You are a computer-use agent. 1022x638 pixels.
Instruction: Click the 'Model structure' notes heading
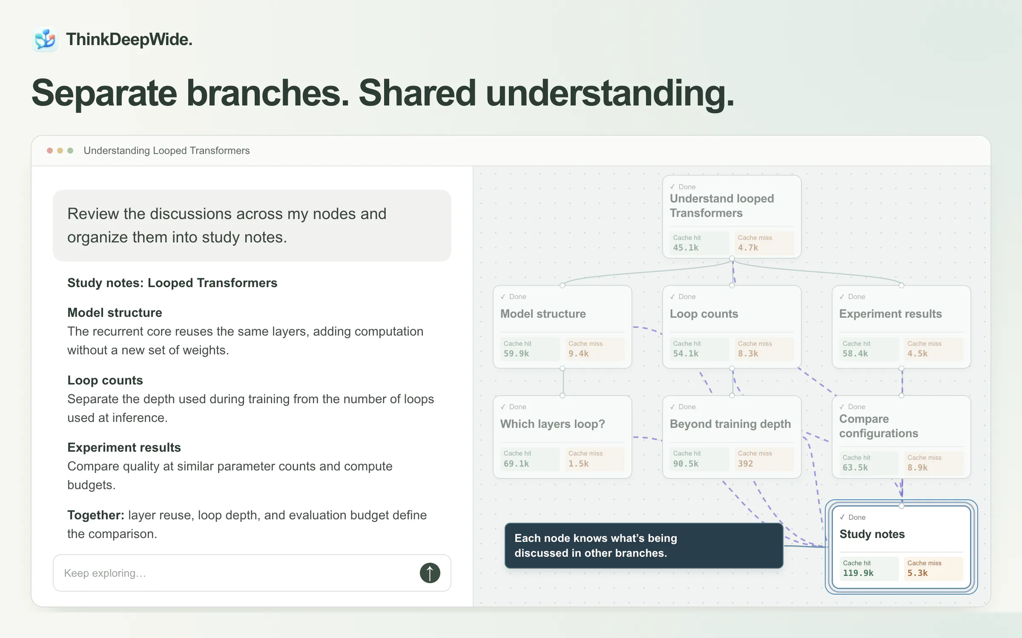(x=115, y=313)
